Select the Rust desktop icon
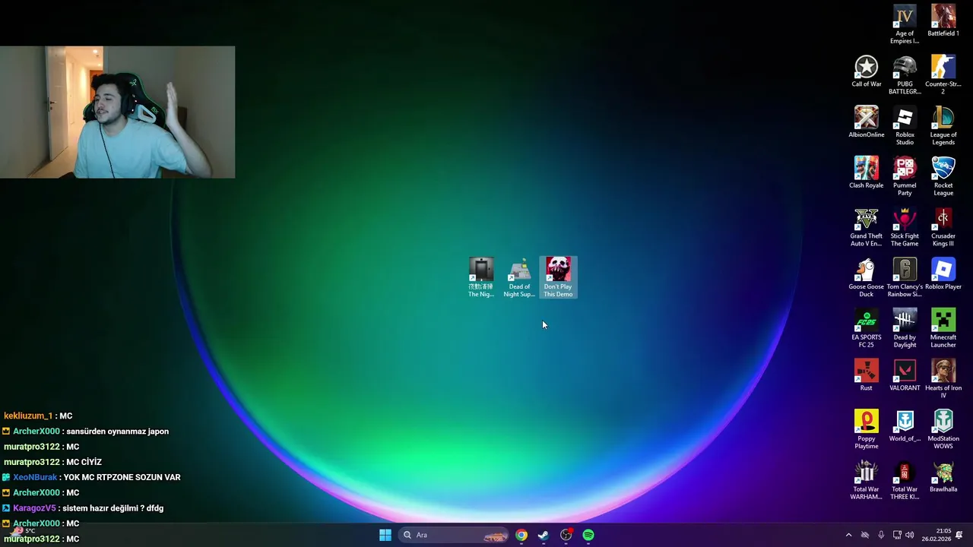 [866, 375]
